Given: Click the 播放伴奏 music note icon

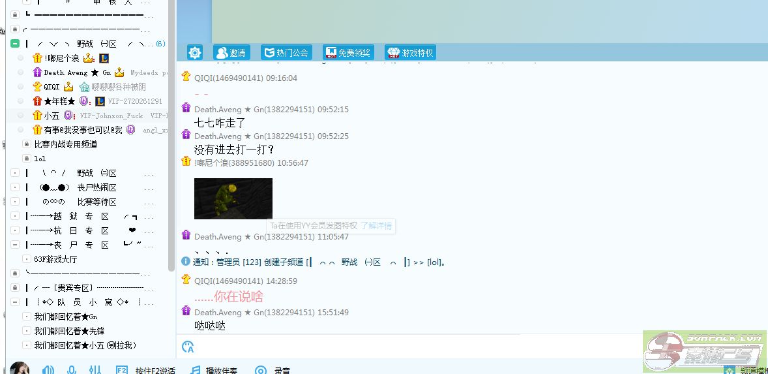Looking at the screenshot, I should click(x=195, y=370).
